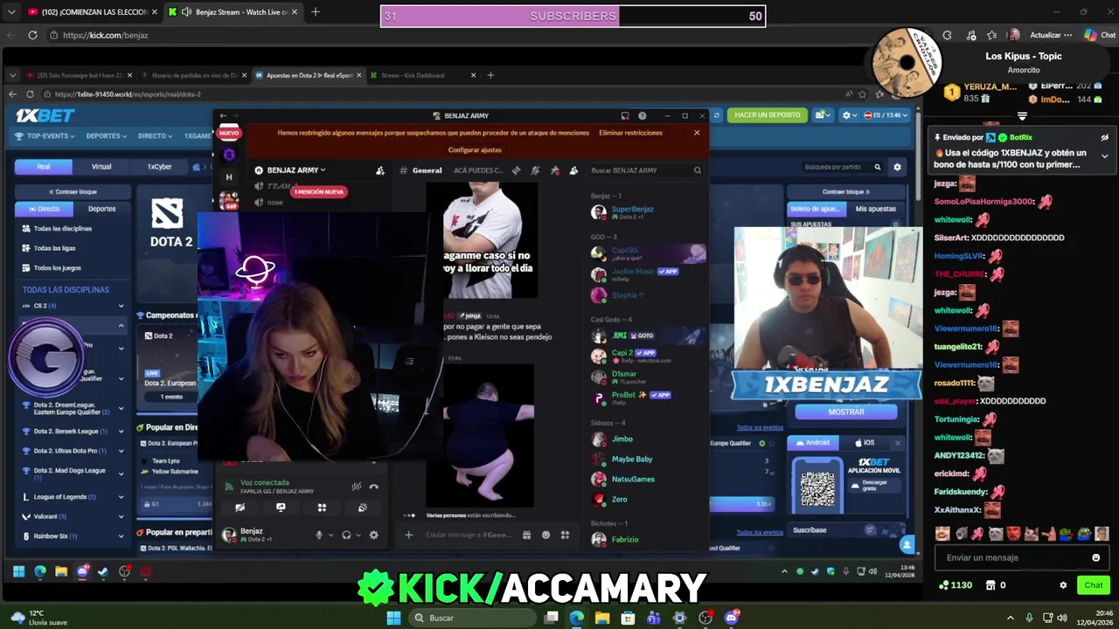
Task: Mute notifications bell icon in channel header
Action: (535, 170)
